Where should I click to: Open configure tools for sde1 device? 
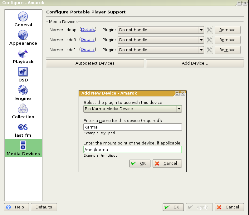(x=209, y=50)
